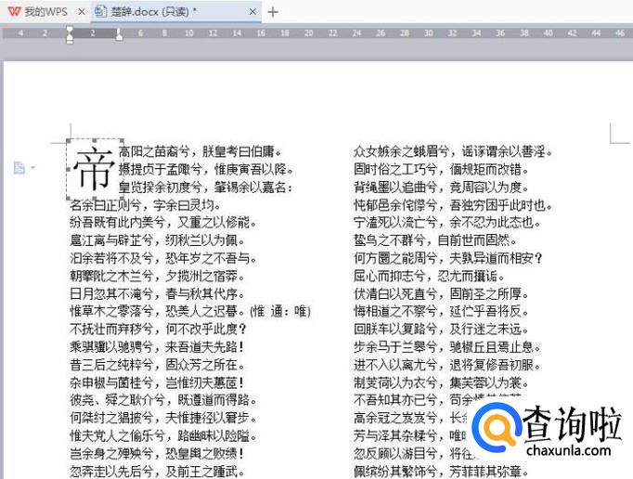The height and width of the screenshot is (479, 633).
Task: Click the line 不抚壮而弃秽兮
Action: 111,330
